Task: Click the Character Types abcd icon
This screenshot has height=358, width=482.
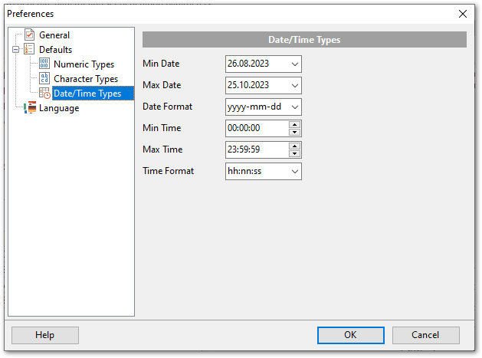Action: (x=44, y=78)
